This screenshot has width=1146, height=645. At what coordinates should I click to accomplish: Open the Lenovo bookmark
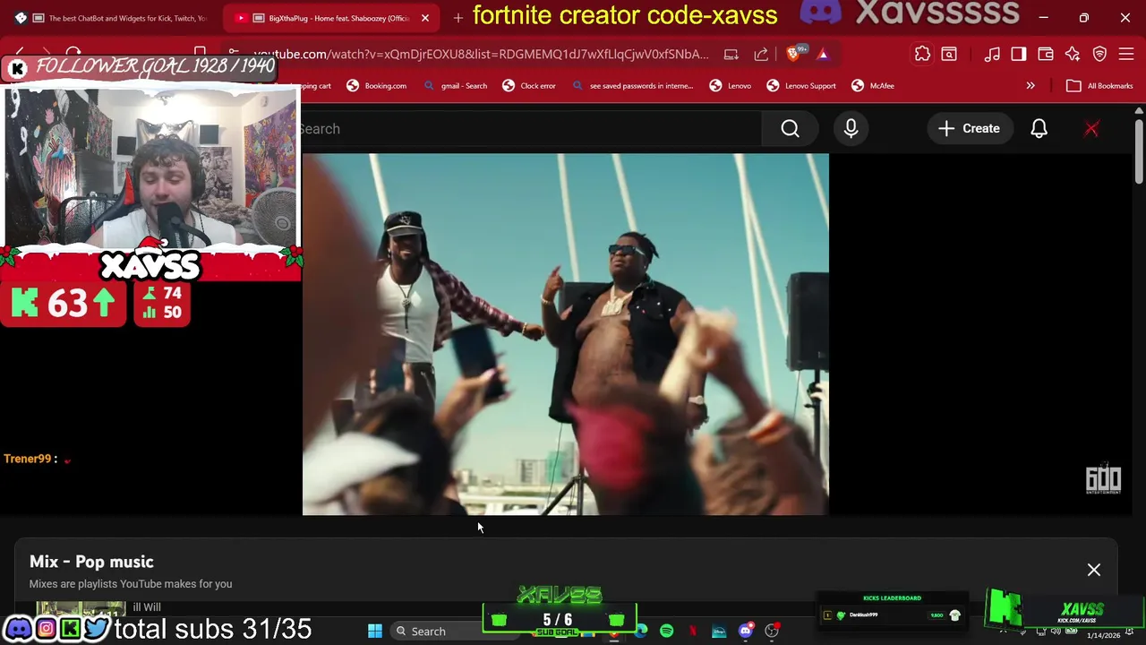[731, 86]
